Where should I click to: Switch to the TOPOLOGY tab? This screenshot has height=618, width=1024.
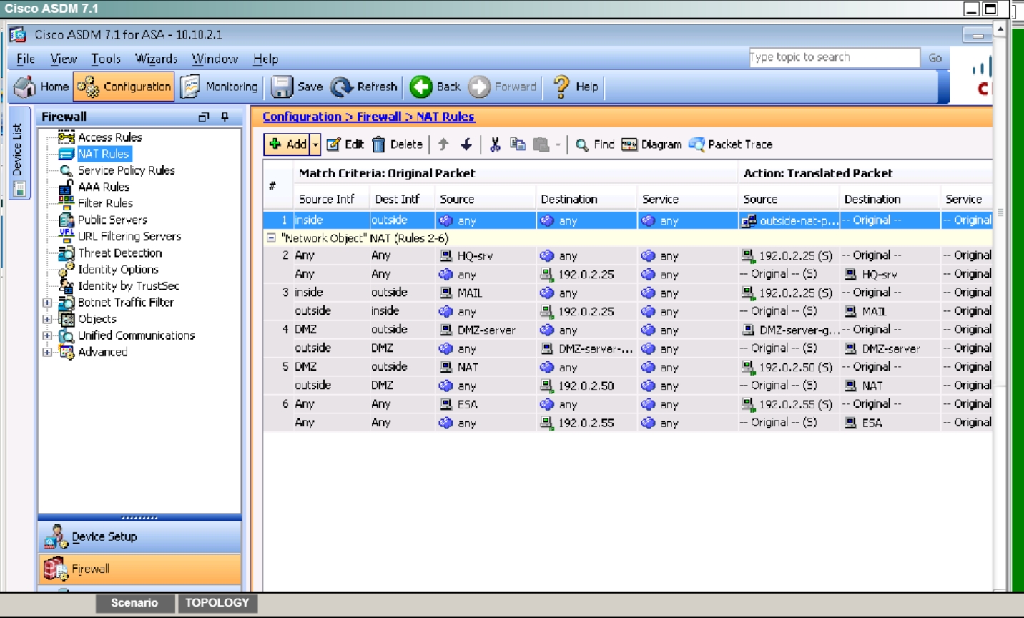(217, 602)
